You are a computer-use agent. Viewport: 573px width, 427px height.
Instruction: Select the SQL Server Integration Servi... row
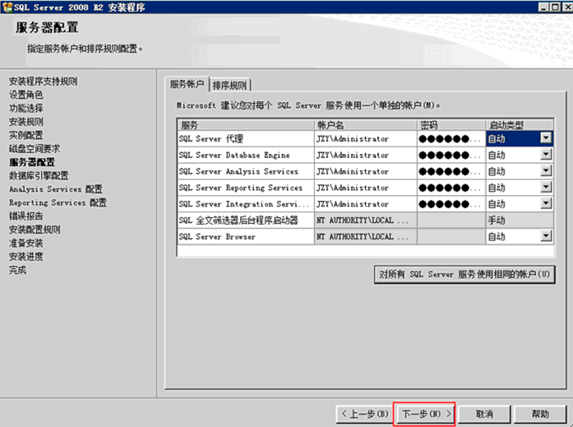point(366,204)
